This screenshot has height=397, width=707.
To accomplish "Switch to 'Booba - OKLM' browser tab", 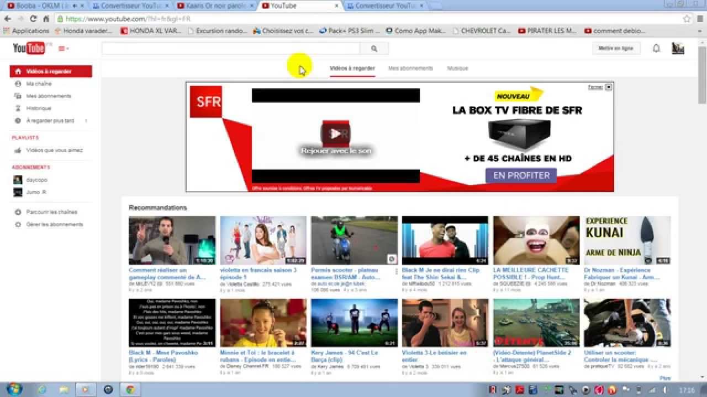I will (x=45, y=6).
